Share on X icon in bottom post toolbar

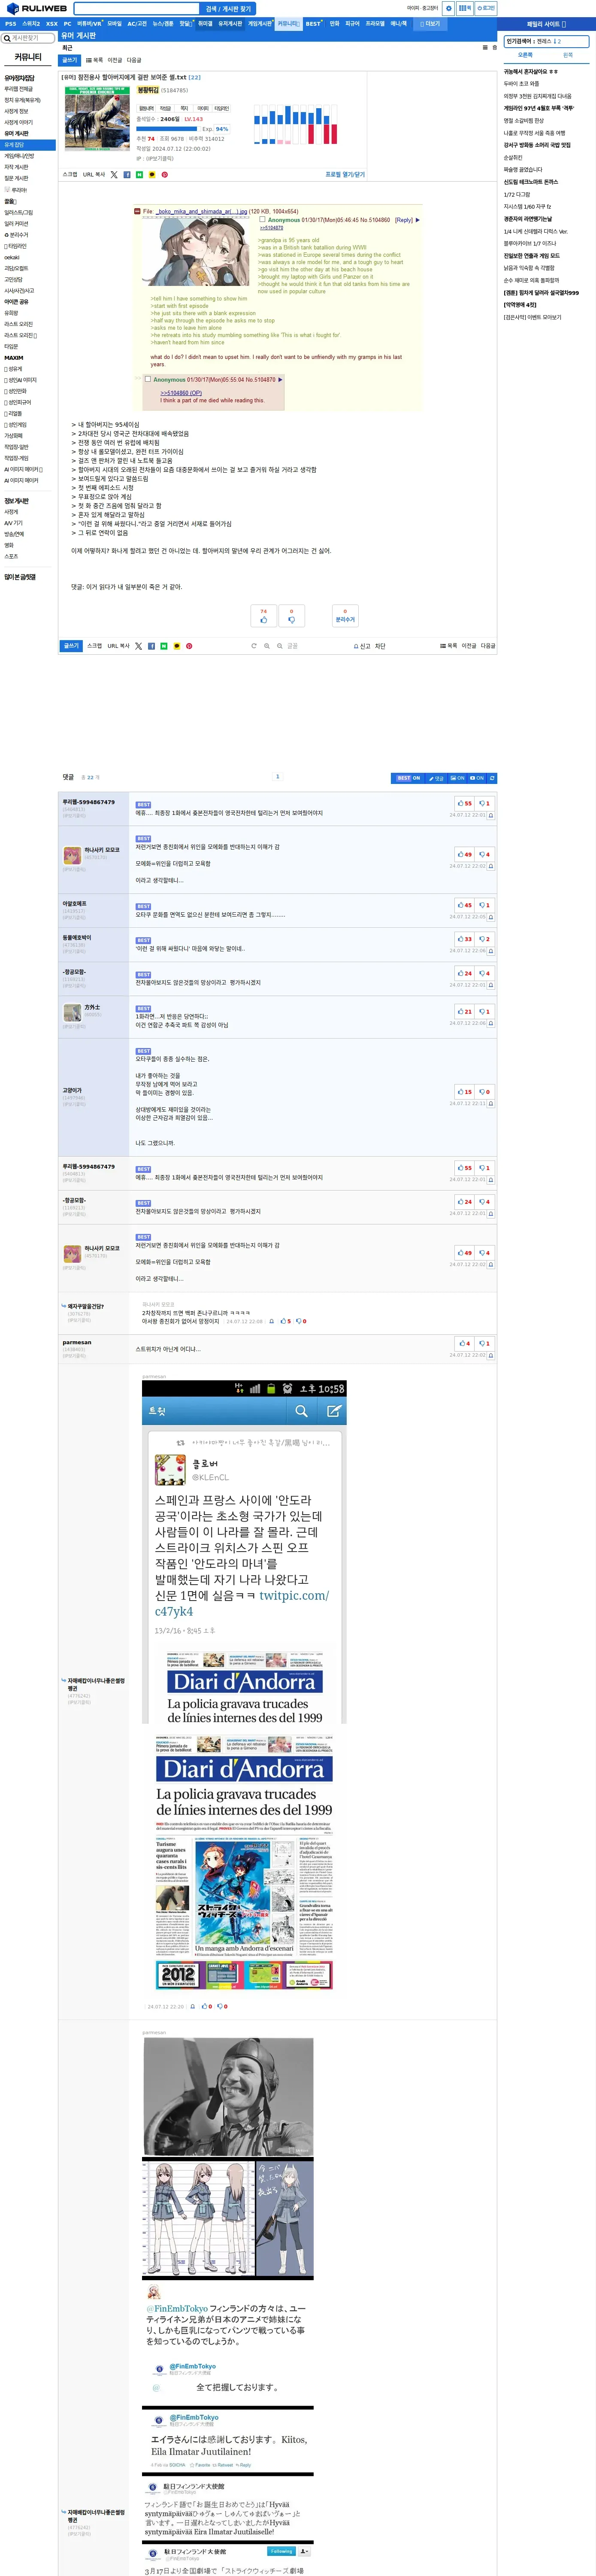click(x=138, y=646)
